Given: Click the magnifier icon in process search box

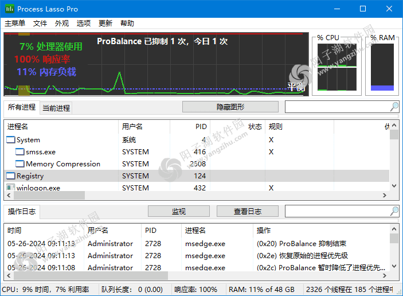Looking at the screenshot, I should coord(394,107).
